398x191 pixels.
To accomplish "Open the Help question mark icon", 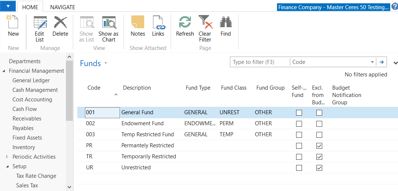I will (x=394, y=7).
